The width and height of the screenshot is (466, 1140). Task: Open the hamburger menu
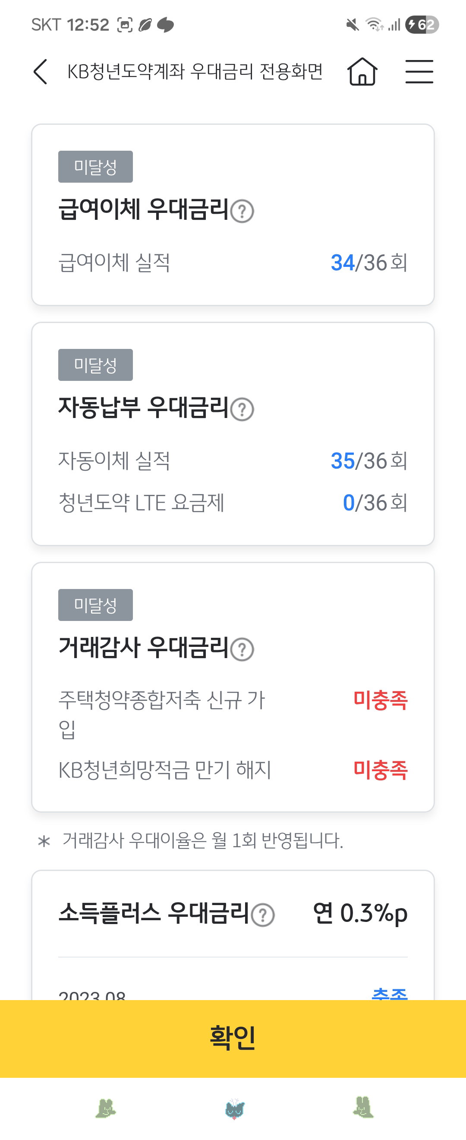(x=419, y=72)
